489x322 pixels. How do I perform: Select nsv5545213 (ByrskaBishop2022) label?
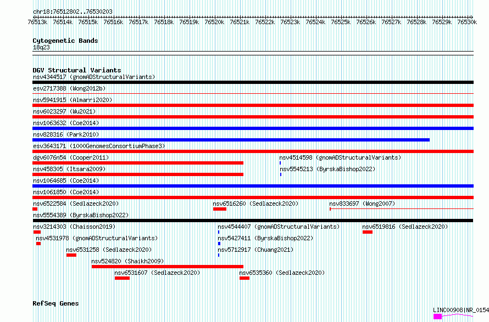[327, 169]
